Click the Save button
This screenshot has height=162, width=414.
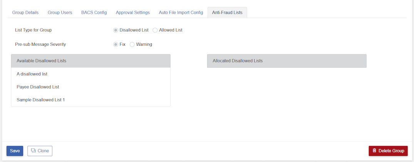click(15, 151)
